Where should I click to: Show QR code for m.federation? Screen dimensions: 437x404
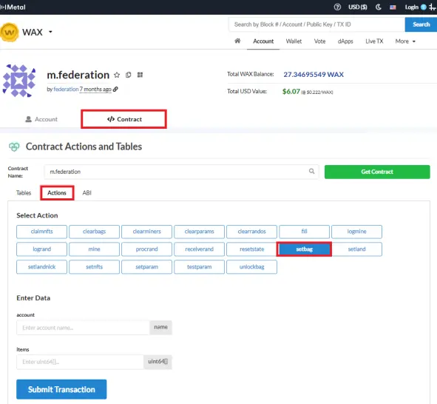coord(140,75)
